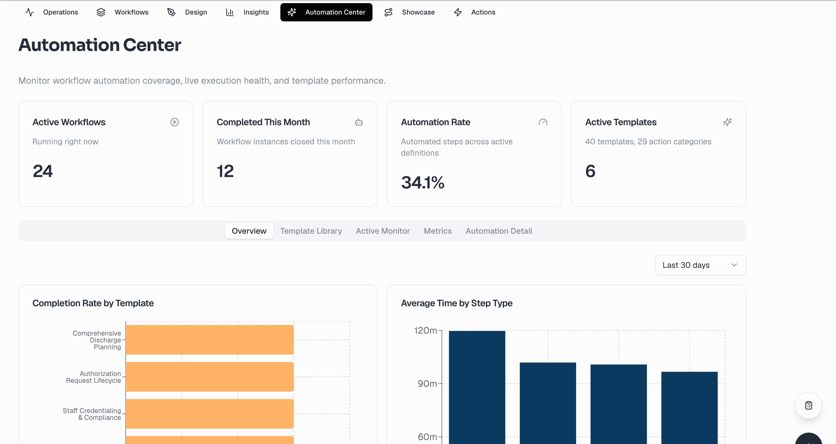Viewport: 836px width, 444px height.
Task: Click the Workflows layers icon
Action: coord(101,12)
